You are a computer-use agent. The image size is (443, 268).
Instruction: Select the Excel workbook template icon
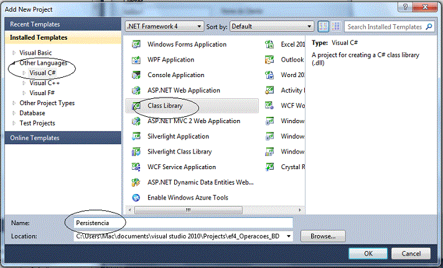tap(269, 44)
